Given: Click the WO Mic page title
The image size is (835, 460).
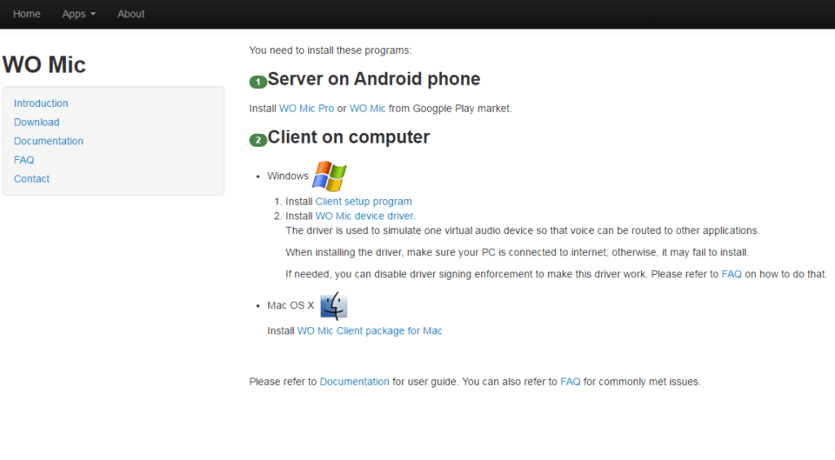Looking at the screenshot, I should pos(44,65).
